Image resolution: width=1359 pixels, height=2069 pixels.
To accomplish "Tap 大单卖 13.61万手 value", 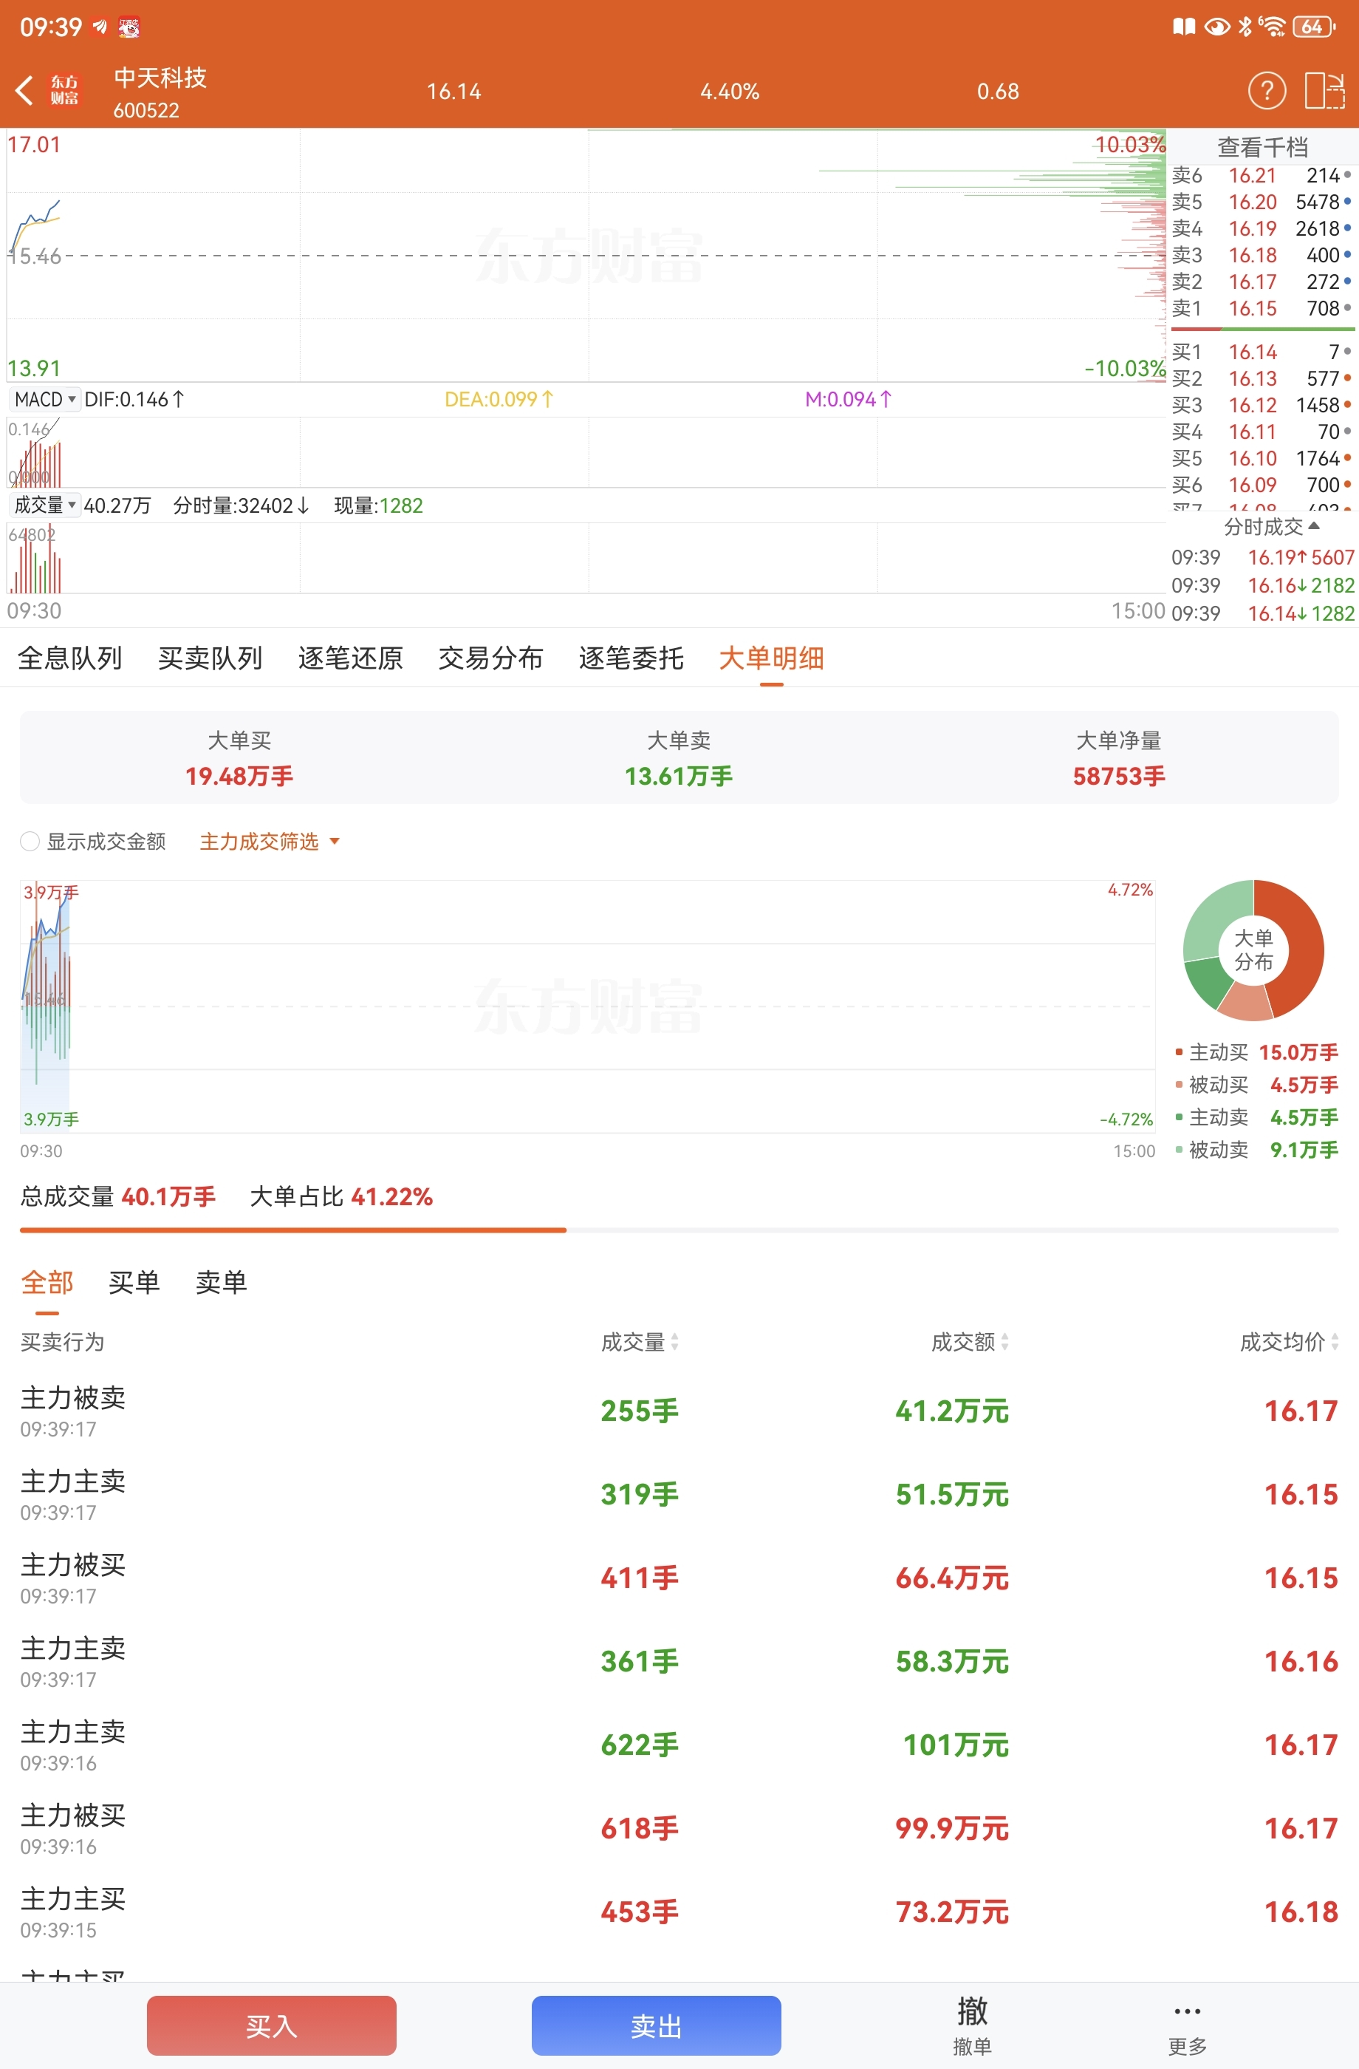I will (679, 777).
